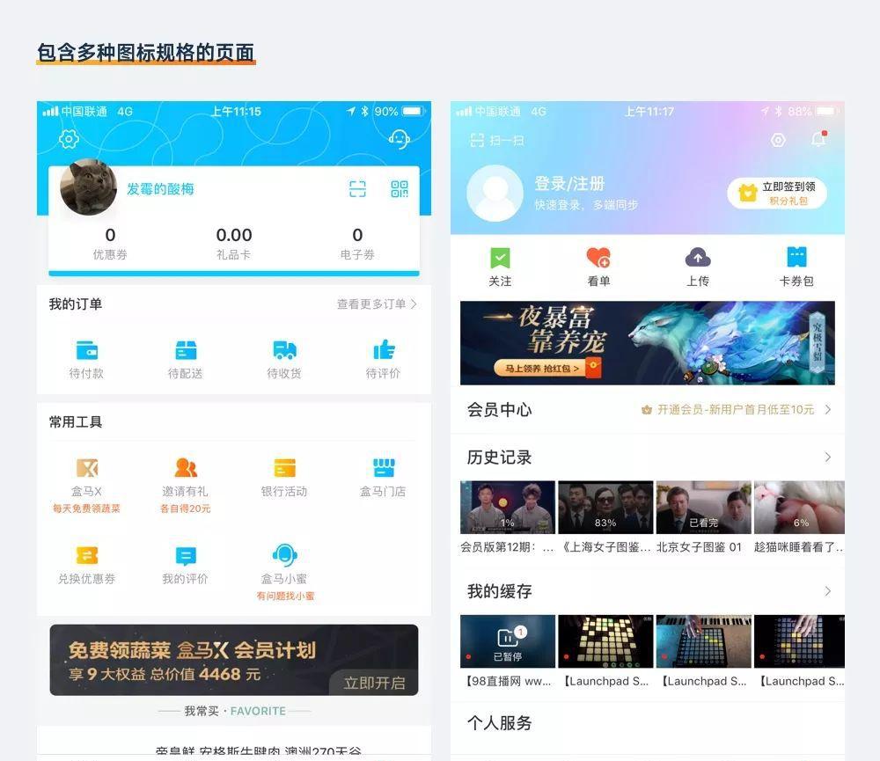Expand 我的缓存 with its chevron arrow
Image resolution: width=880 pixels, height=761 pixels.
point(828,591)
